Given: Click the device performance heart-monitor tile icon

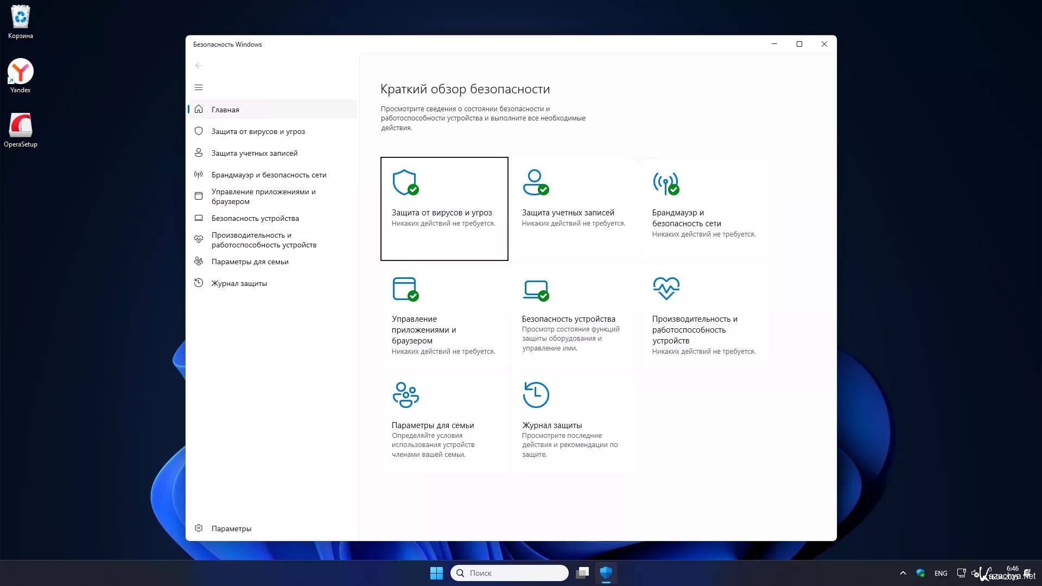Looking at the screenshot, I should [x=666, y=288].
